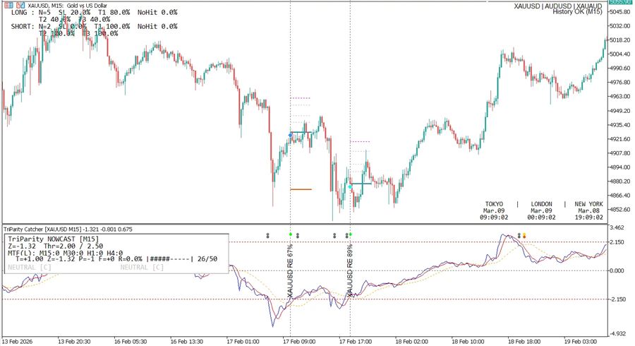Click the cyan entry arrow near 17 Feb 17:00
635x346 pixels.
pos(350,187)
